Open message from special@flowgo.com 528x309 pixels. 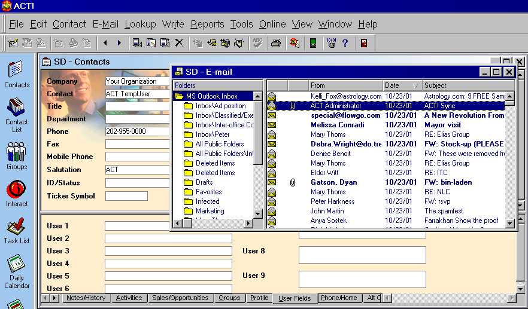click(x=386, y=115)
